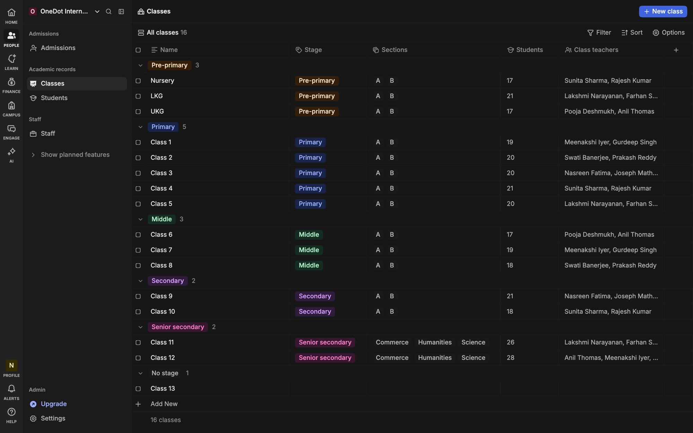Click the Middle stage tag on Class 6
The height and width of the screenshot is (433, 693).
pos(309,235)
